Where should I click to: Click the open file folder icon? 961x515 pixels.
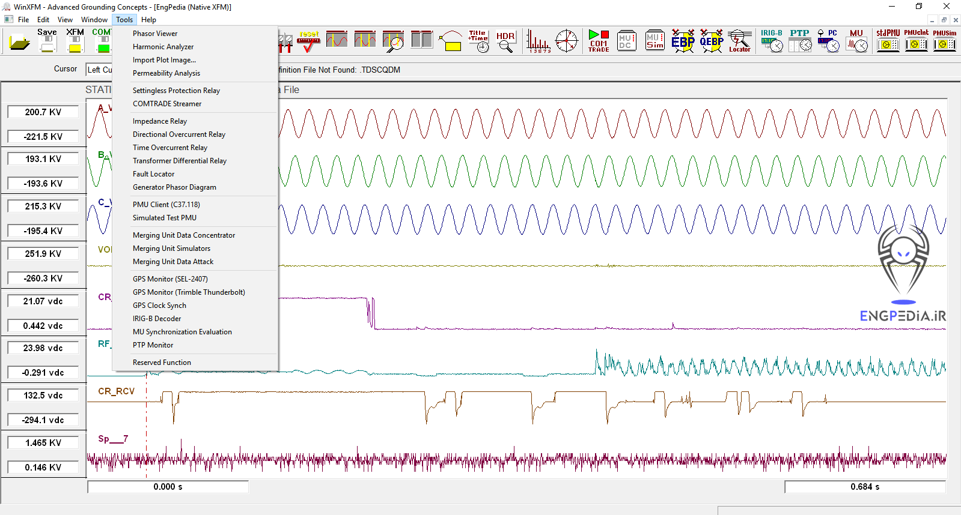coord(20,43)
